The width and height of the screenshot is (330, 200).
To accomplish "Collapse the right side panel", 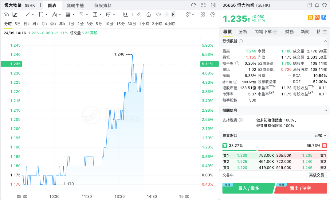I will tap(213, 5).
